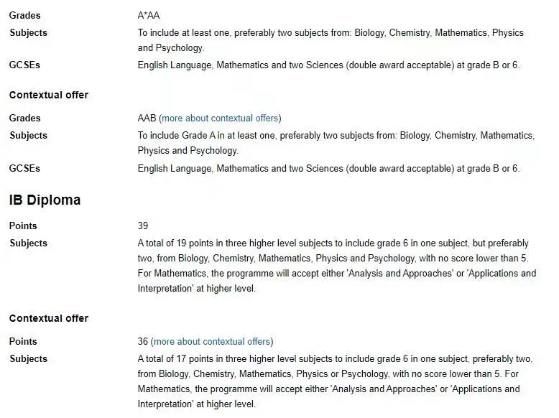The height and width of the screenshot is (418, 559).
Task: Click paragraph beginning 'A total of 19 points'
Action: [x=337, y=266]
